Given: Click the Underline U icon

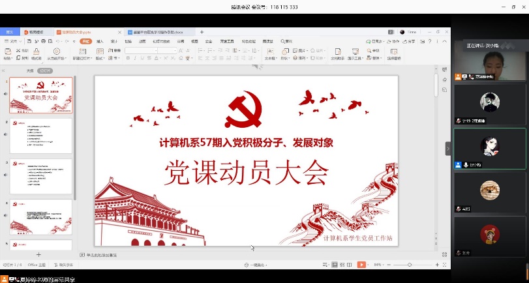Looking at the screenshot, I should 142,58.
